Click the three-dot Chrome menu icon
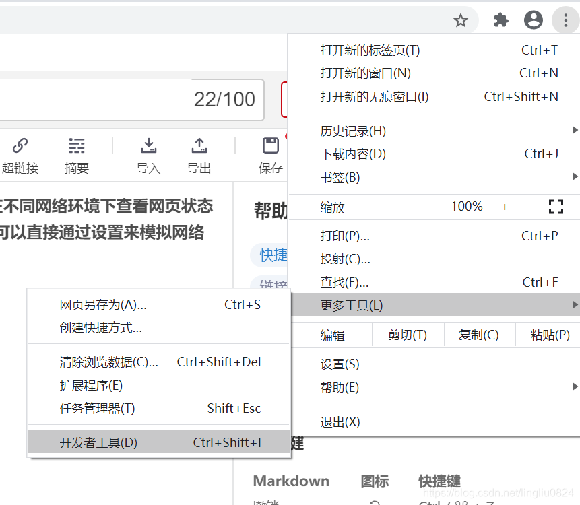580x505 pixels. (x=565, y=20)
